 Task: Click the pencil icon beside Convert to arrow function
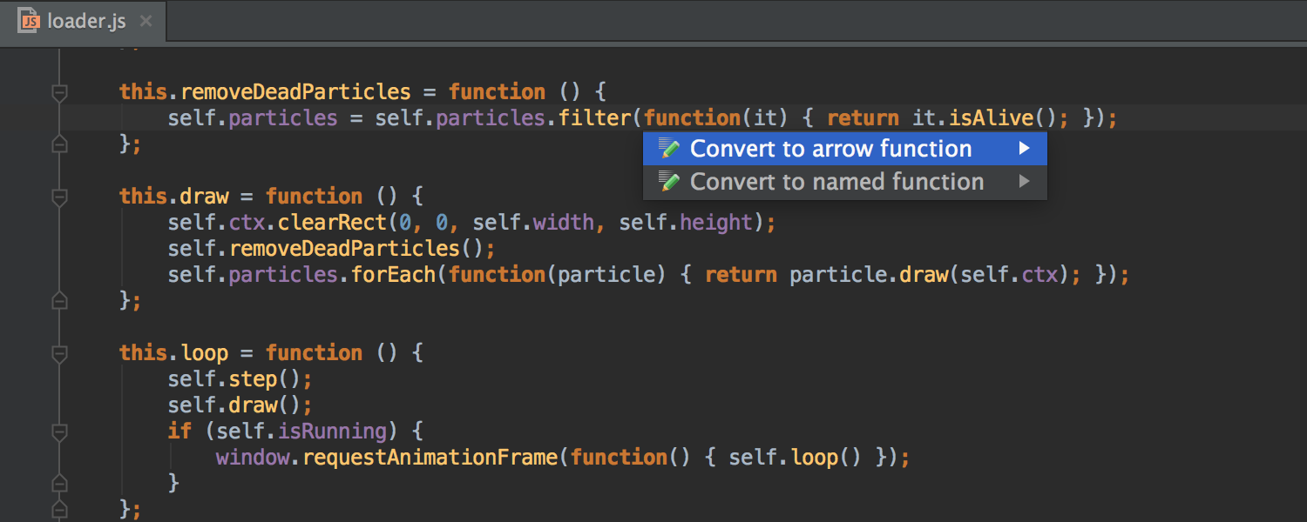tap(669, 148)
